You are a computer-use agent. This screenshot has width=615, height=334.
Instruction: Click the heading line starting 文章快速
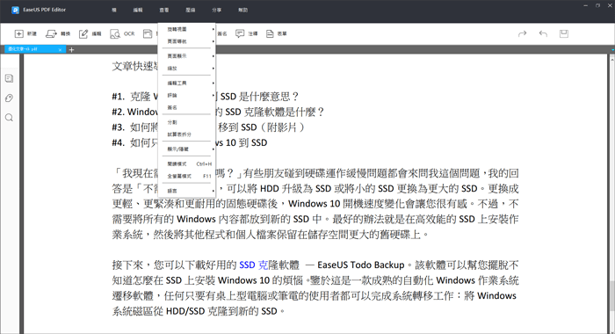click(135, 66)
